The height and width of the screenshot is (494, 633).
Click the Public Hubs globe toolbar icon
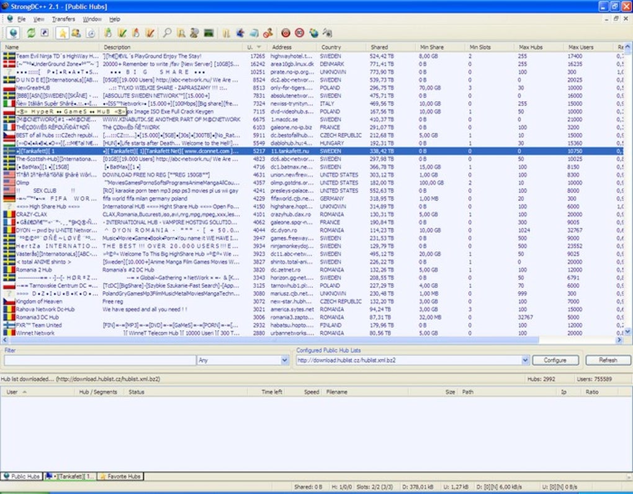(12, 33)
